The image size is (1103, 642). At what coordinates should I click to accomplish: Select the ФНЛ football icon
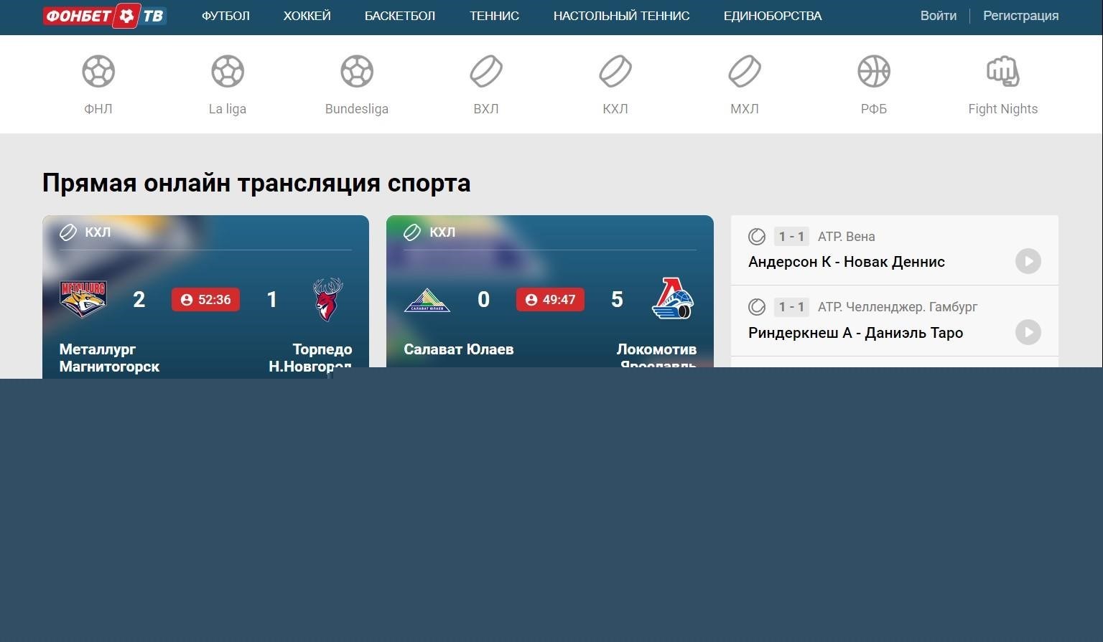[98, 71]
